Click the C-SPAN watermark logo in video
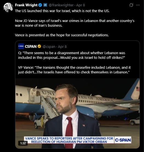 pos(123,140)
